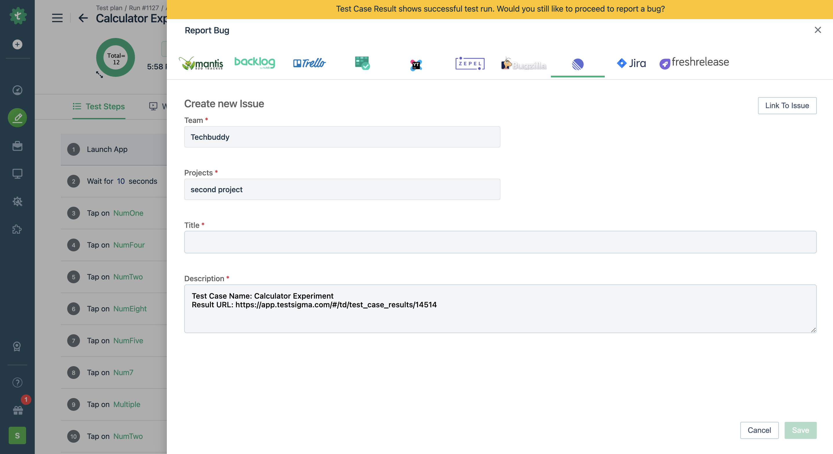
Task: Select the Trello integration tab
Action: tap(309, 63)
